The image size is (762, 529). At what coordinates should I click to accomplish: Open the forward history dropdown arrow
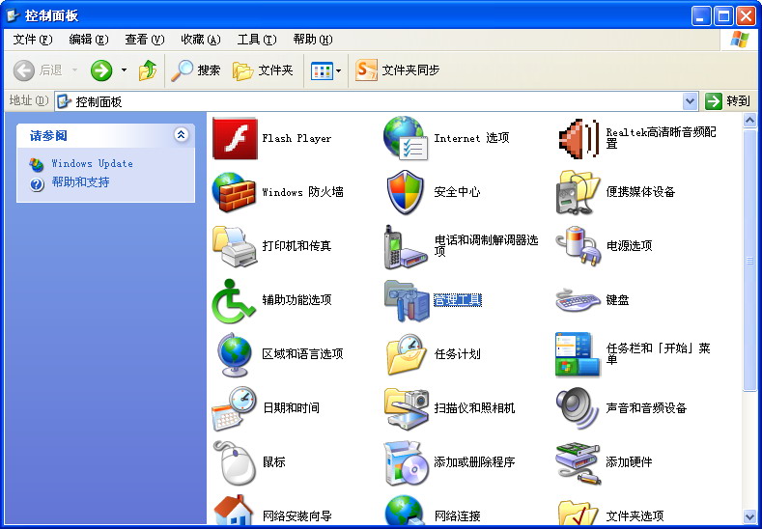click(x=124, y=70)
